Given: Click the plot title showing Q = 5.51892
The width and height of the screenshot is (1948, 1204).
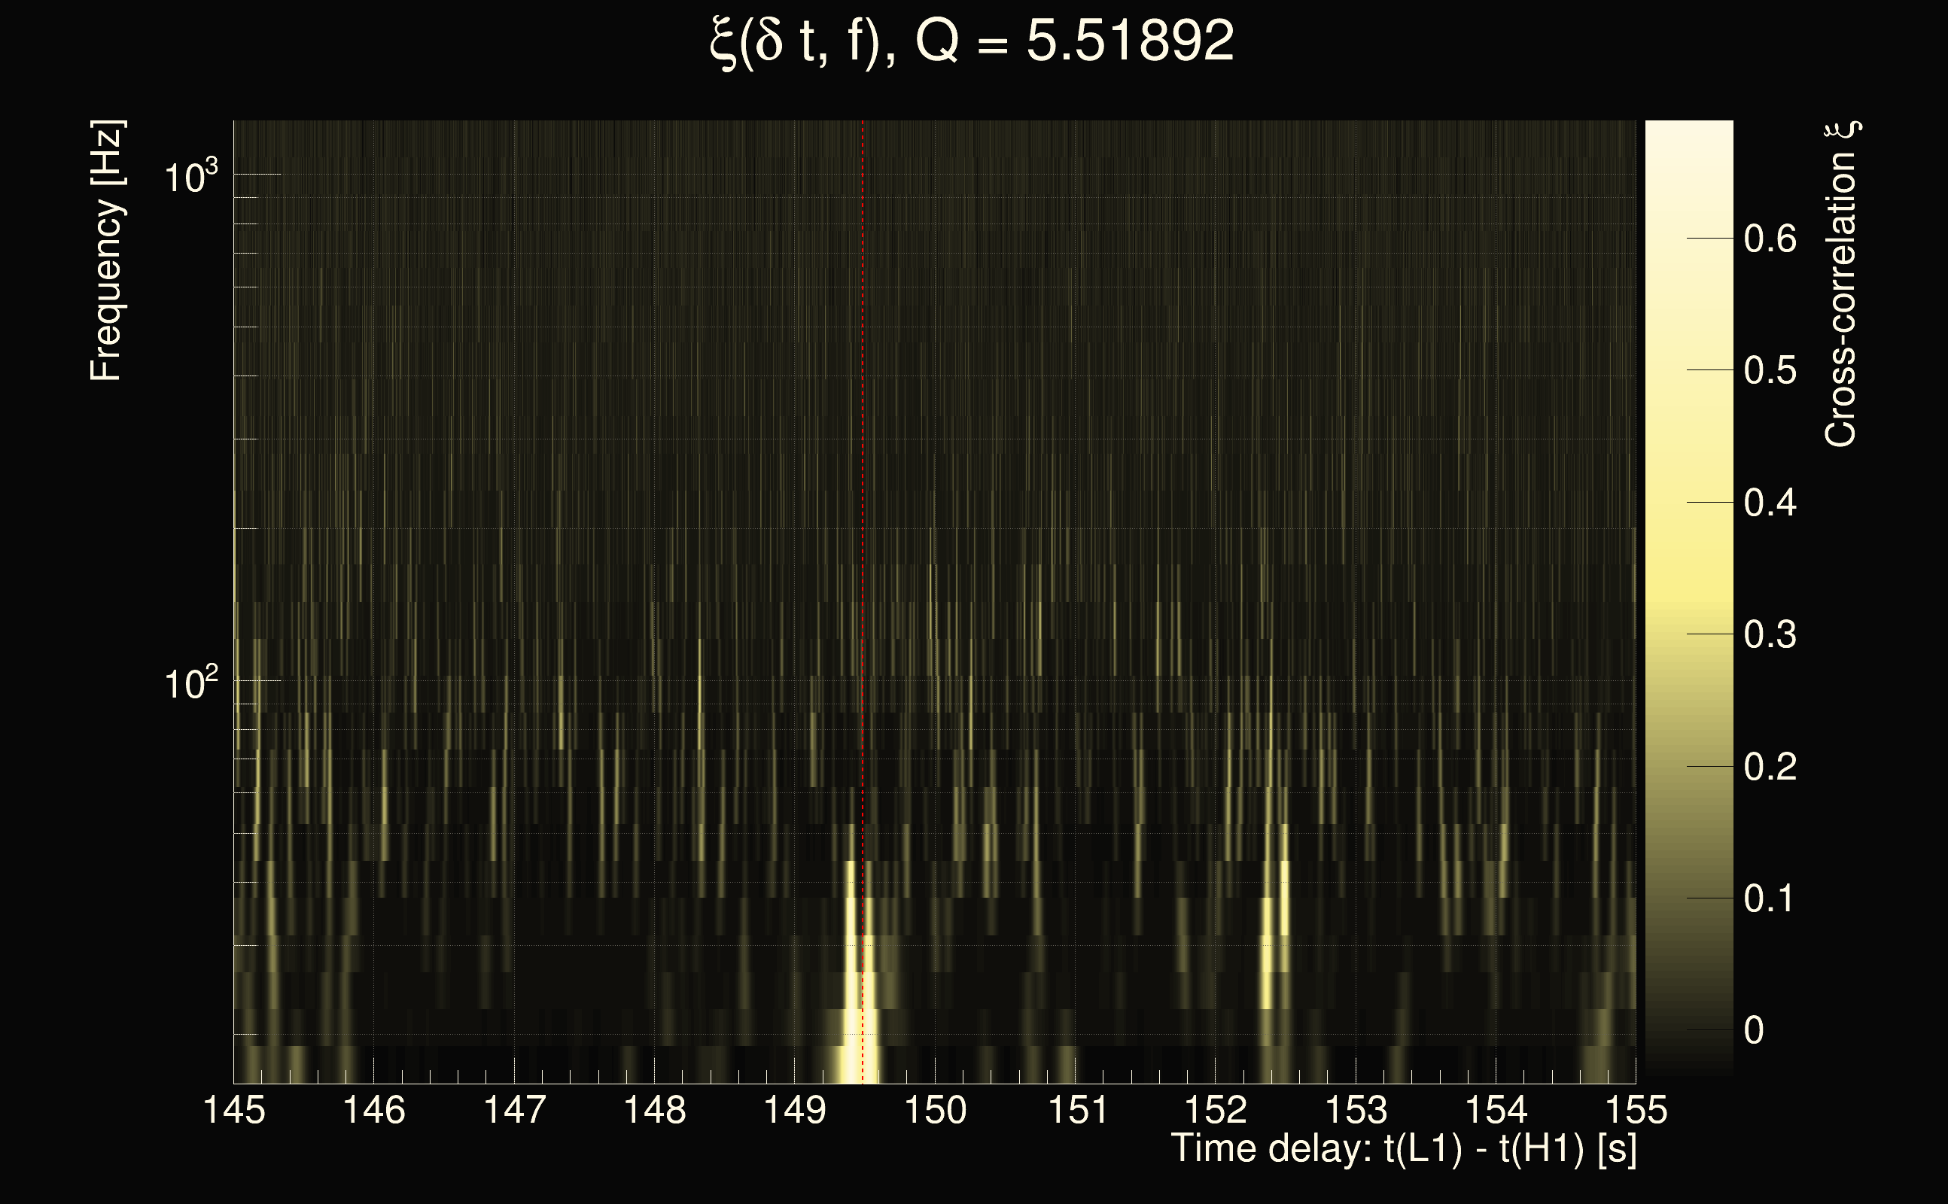Looking at the screenshot, I should [972, 41].
